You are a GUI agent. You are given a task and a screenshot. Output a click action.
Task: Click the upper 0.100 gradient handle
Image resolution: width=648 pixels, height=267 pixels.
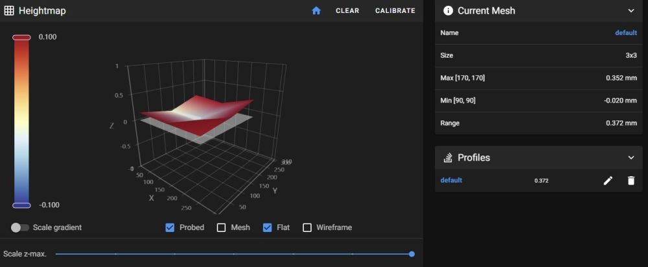coord(21,38)
